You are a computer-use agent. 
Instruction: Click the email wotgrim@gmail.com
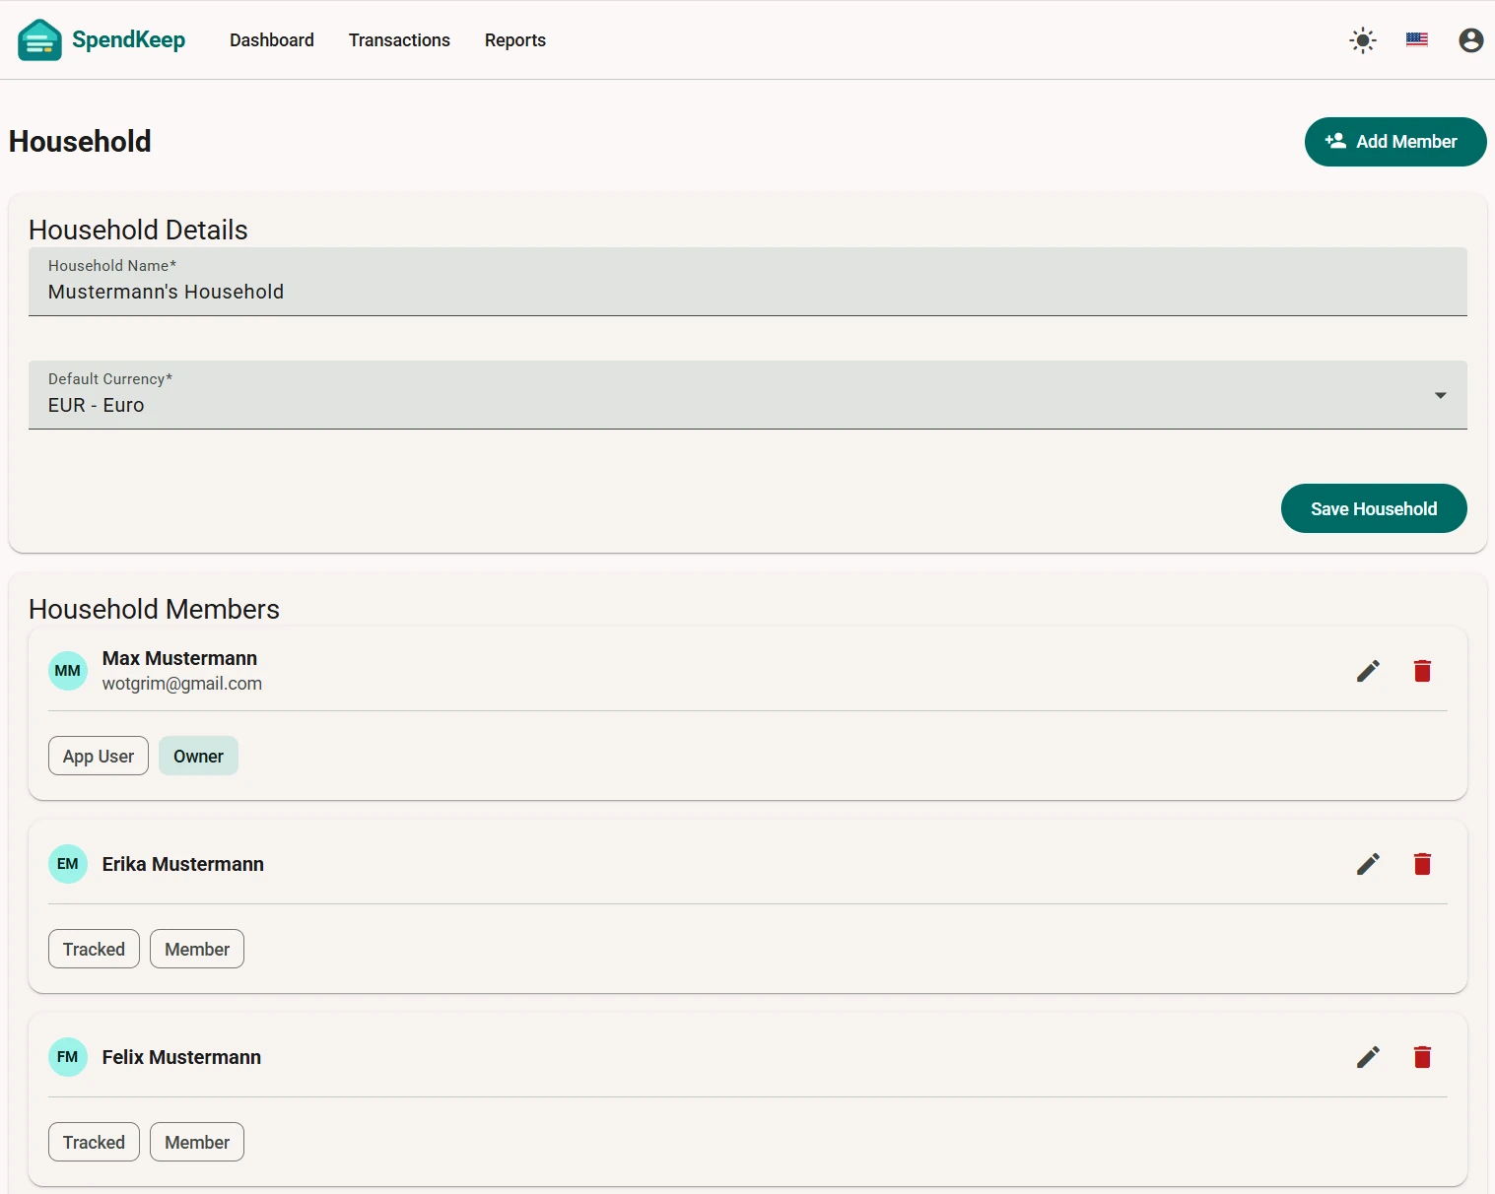pyautogui.click(x=182, y=684)
